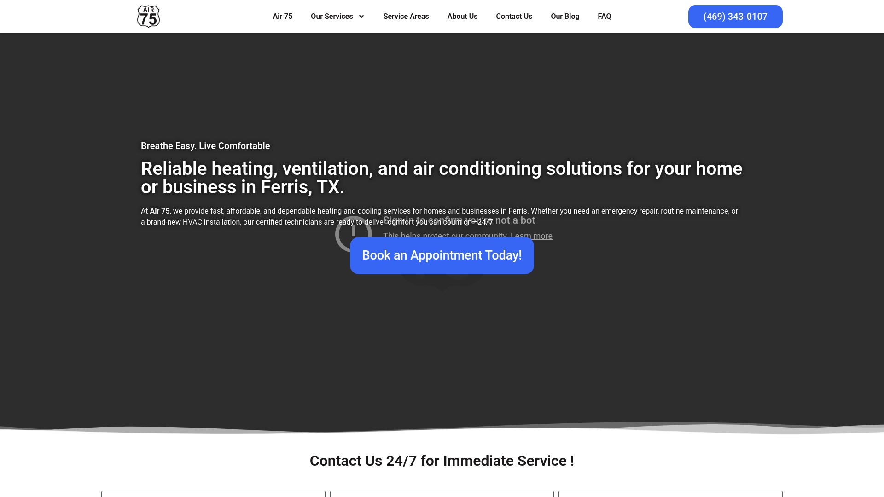Viewport: 884px width, 497px height.
Task: Click the 'Reliable heating, ventilation' headline
Action: point(442,178)
